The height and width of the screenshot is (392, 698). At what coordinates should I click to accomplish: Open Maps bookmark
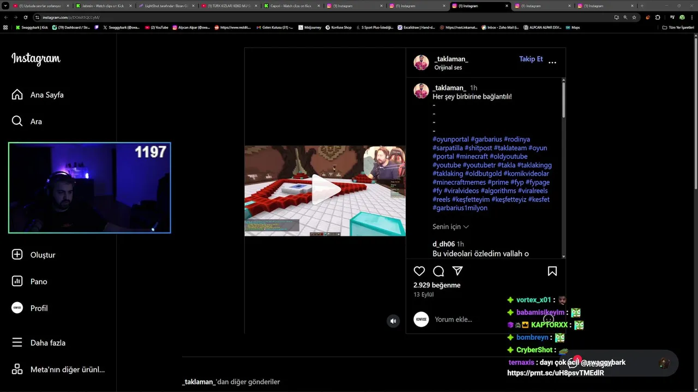click(573, 27)
